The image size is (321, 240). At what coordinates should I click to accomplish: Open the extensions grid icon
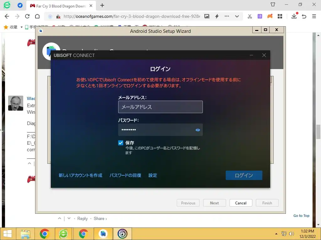point(280,16)
